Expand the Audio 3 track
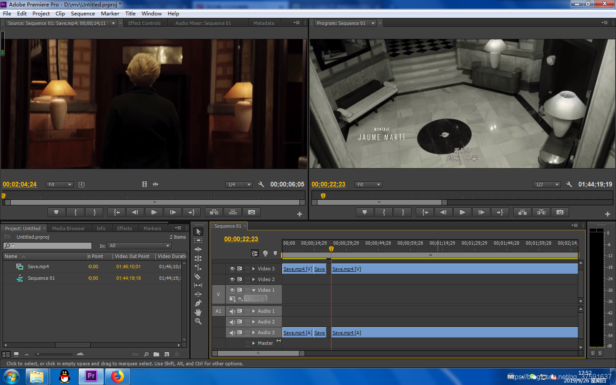The image size is (616, 385). point(254,332)
